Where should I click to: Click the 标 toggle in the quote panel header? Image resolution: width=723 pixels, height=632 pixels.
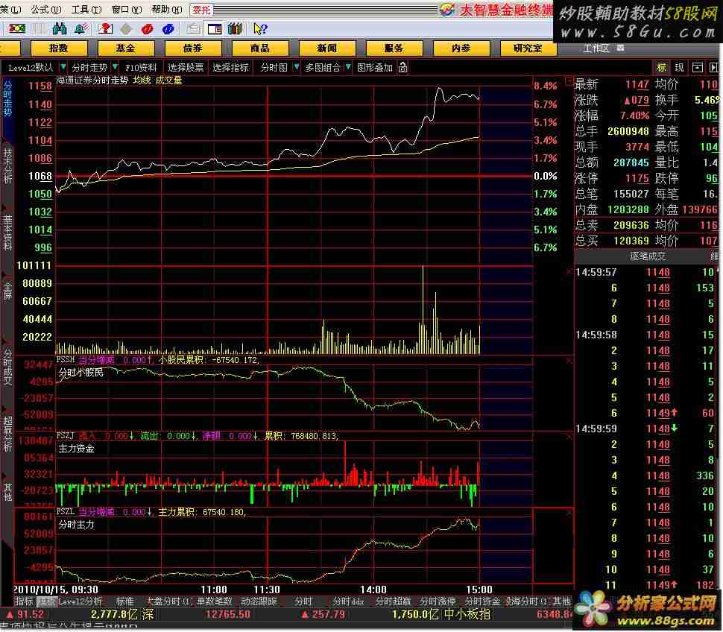(661, 68)
